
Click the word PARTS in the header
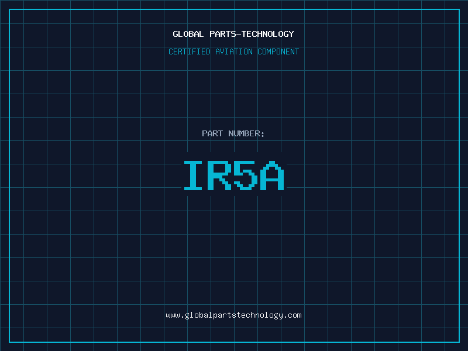tap(222, 34)
